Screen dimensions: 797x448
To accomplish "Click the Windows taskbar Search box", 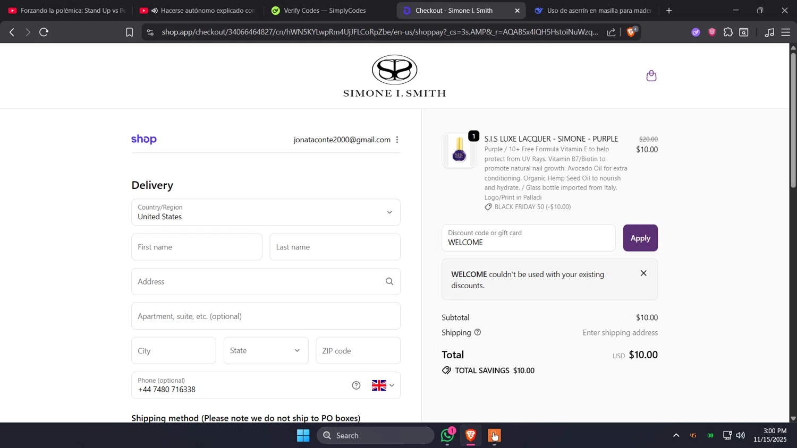I will (376, 435).
